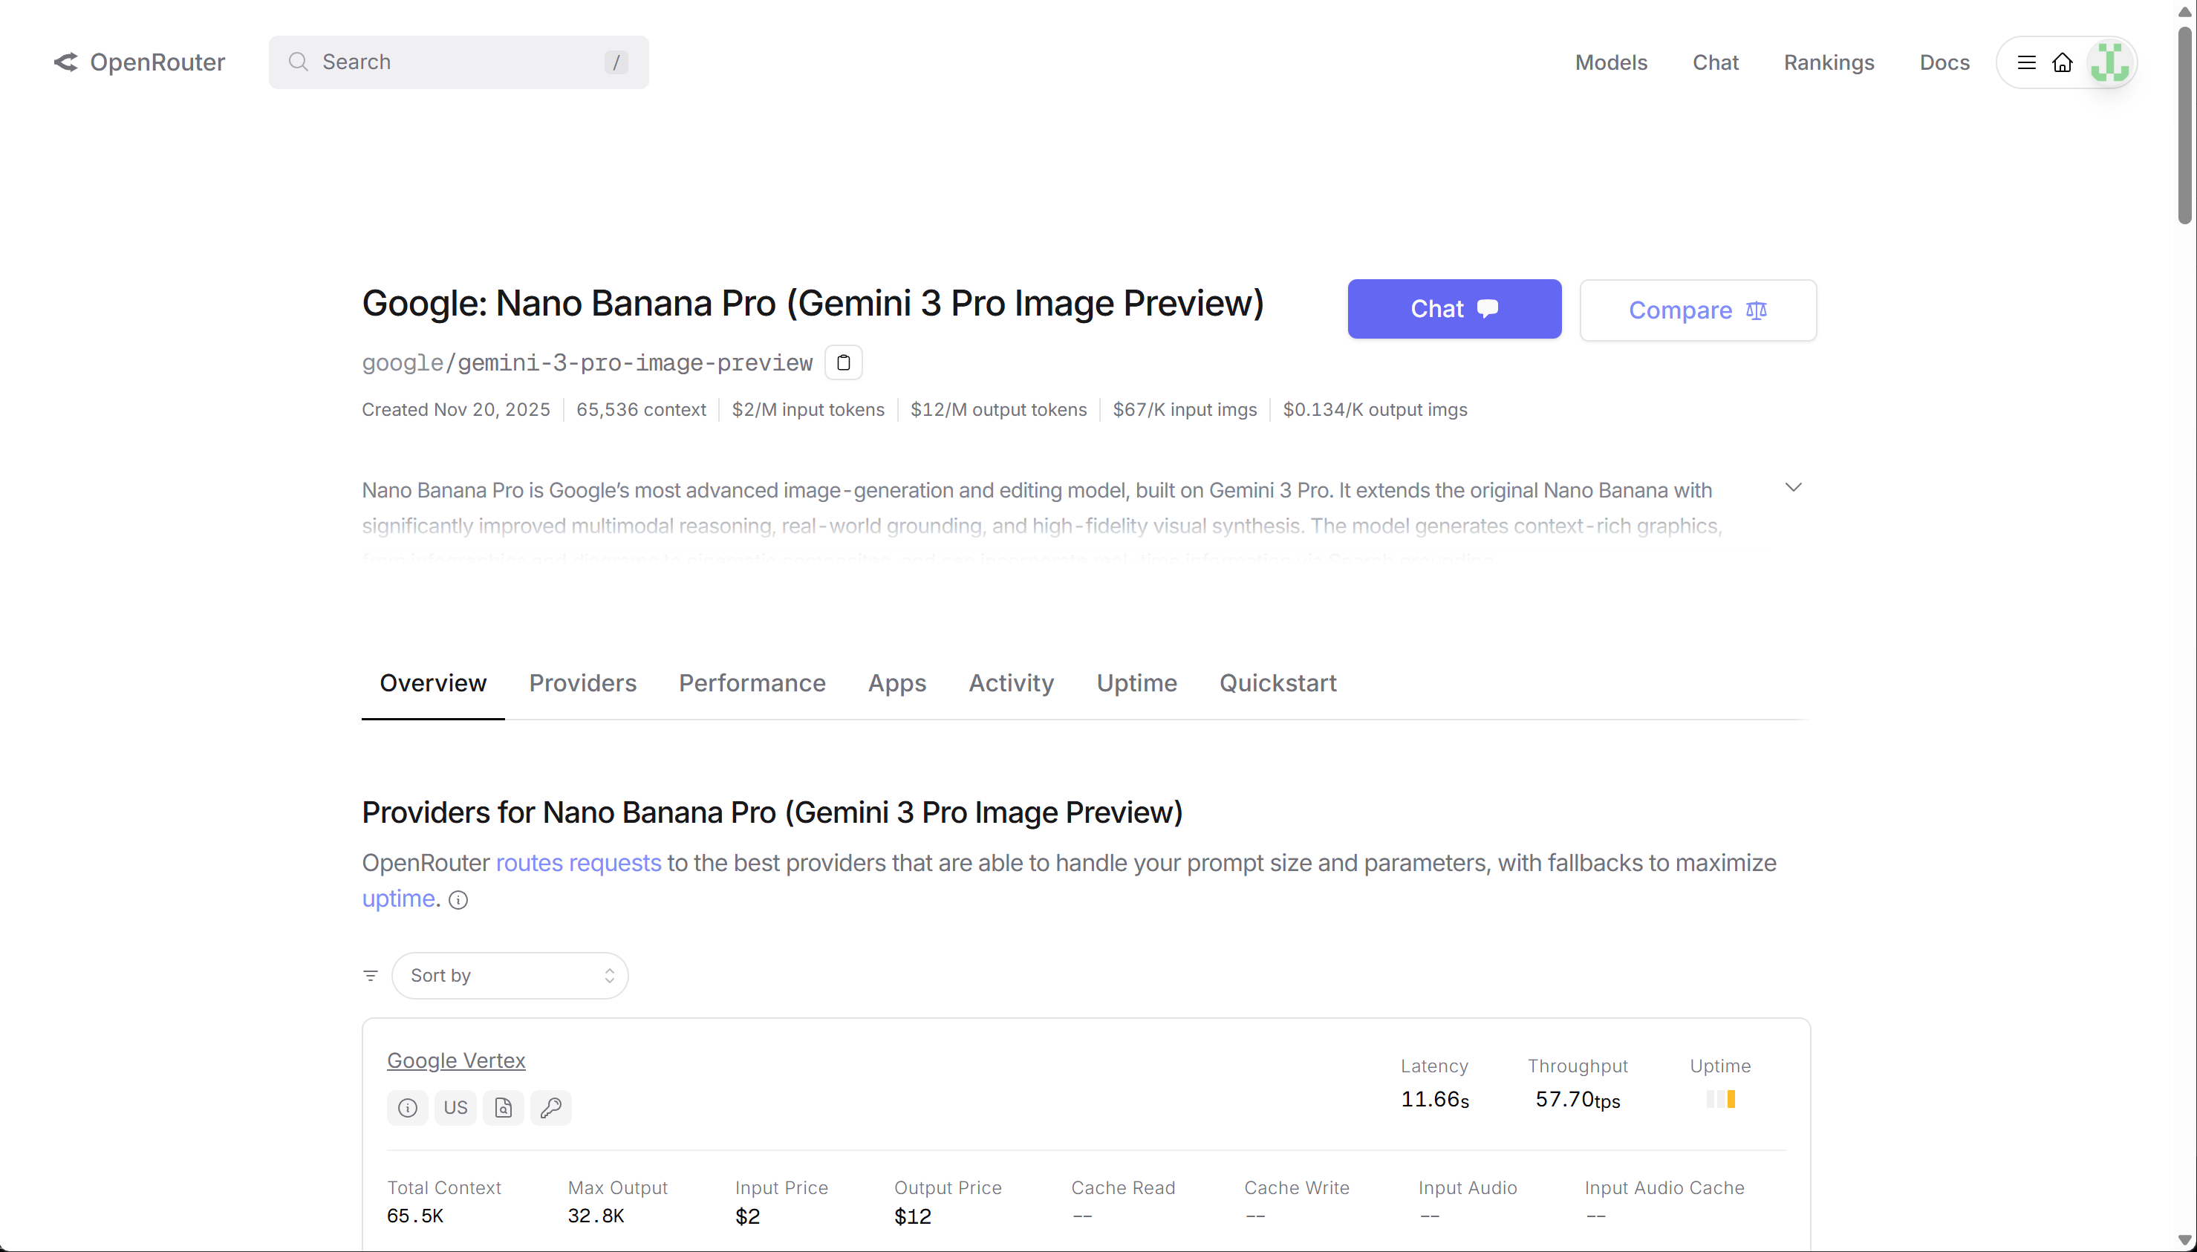Click Google Vertex info circle icon
The image size is (2197, 1252).
point(408,1107)
